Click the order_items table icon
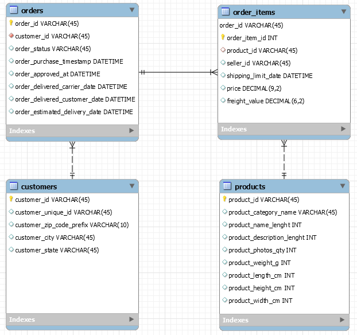Viewport: 357px width, 335px height. click(226, 12)
